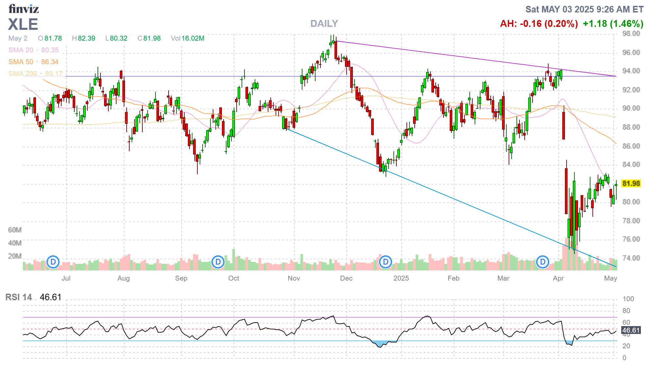Click the May 2 date label
This screenshot has height=368, width=652.
(18, 38)
